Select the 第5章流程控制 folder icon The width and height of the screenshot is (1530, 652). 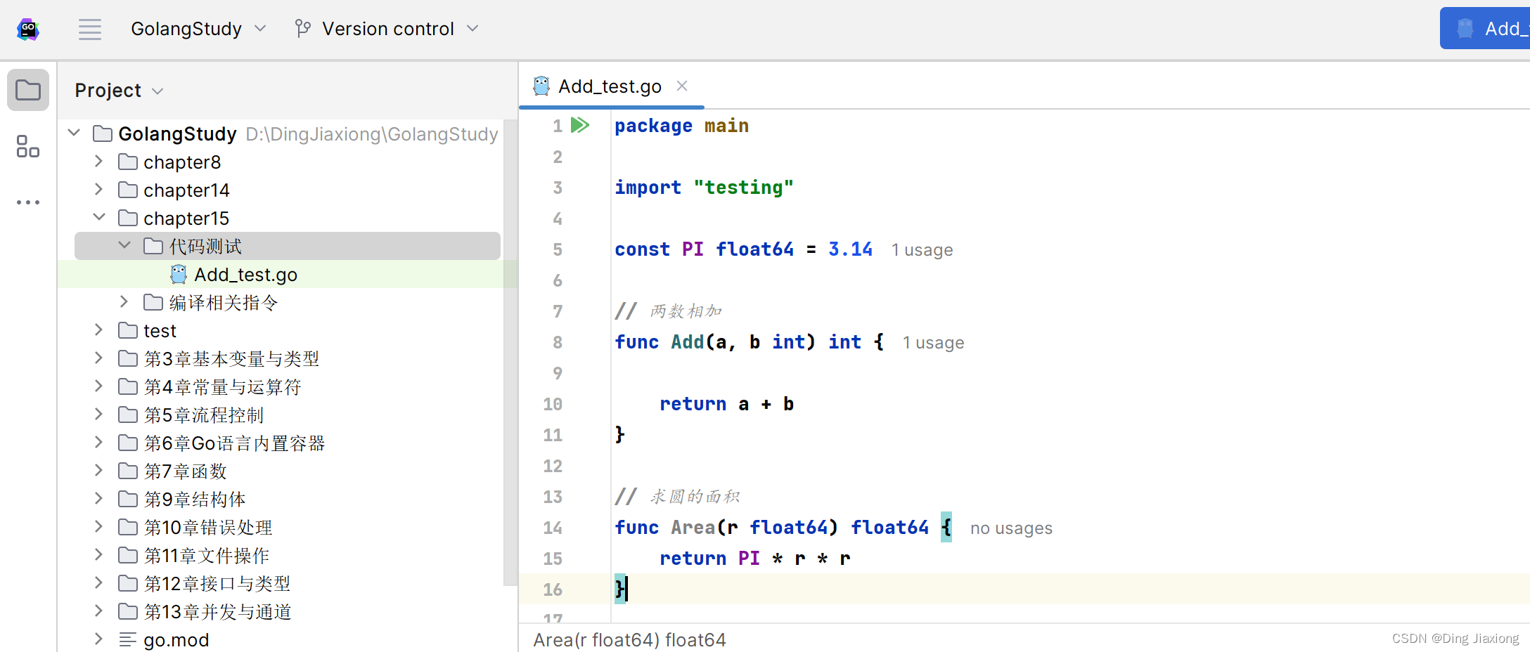128,415
